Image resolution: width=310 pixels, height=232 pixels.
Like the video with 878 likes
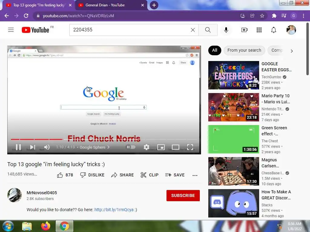pos(65,175)
